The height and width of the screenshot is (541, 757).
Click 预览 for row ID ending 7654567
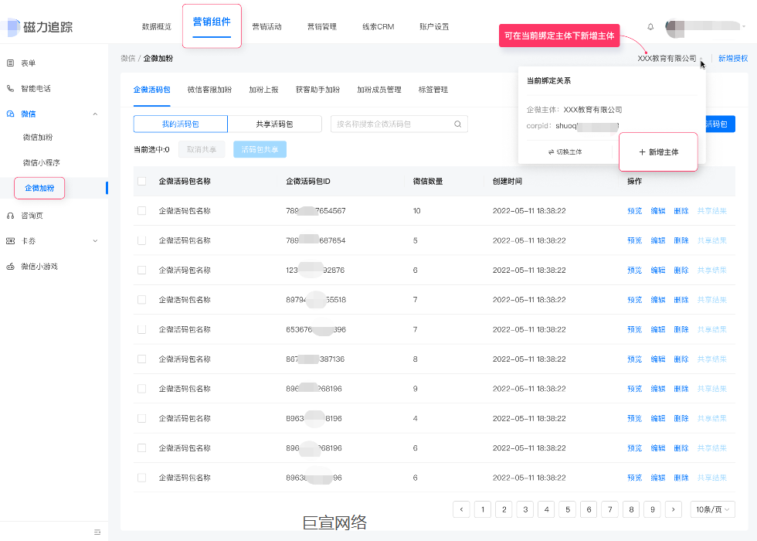pyautogui.click(x=634, y=210)
